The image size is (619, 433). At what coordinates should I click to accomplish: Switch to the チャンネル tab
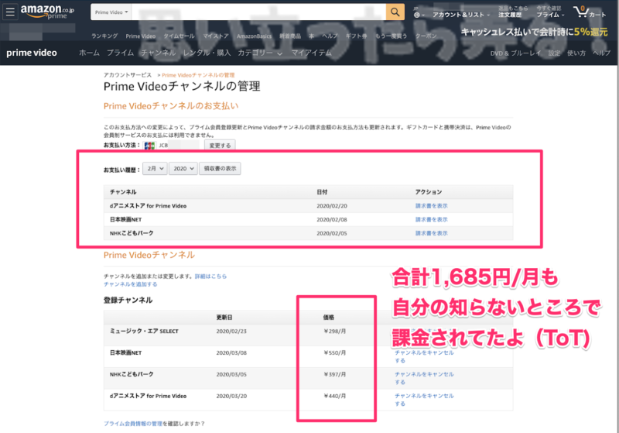(159, 53)
